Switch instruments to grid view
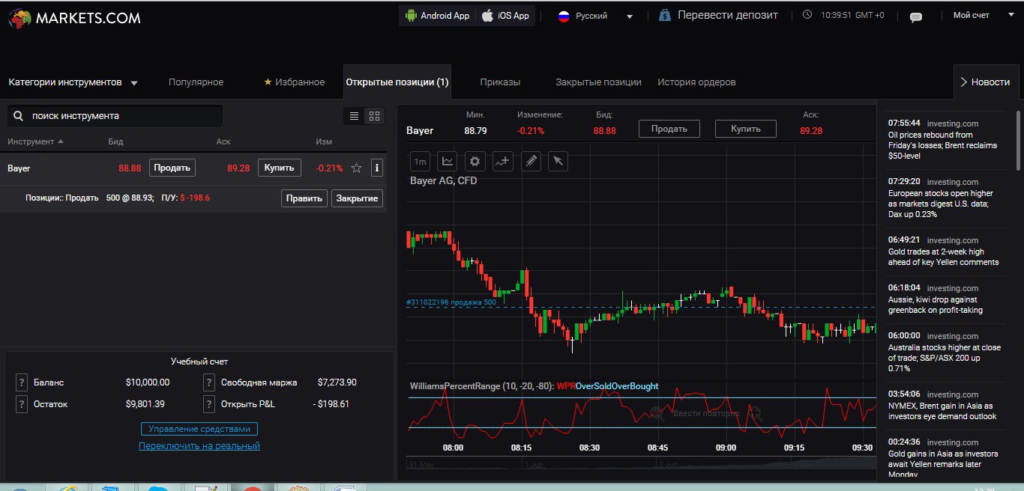The image size is (1024, 491). point(374,116)
